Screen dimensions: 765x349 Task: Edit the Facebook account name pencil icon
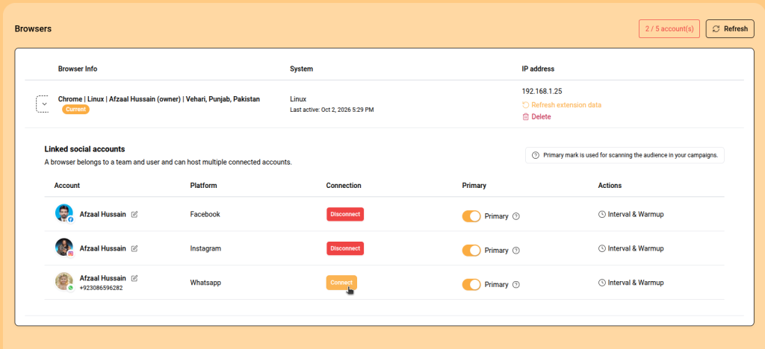pos(134,214)
